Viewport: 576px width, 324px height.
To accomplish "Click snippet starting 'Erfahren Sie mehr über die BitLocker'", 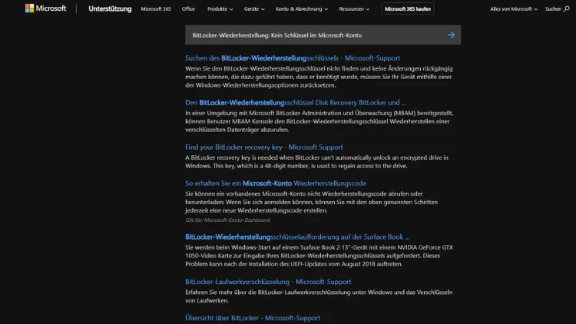I will (319, 296).
